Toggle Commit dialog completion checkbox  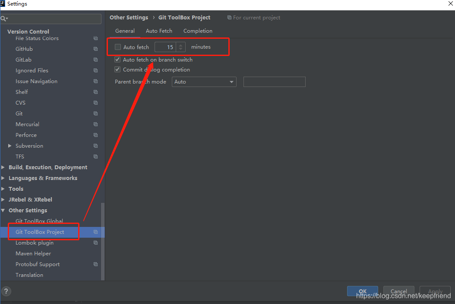[x=117, y=69]
